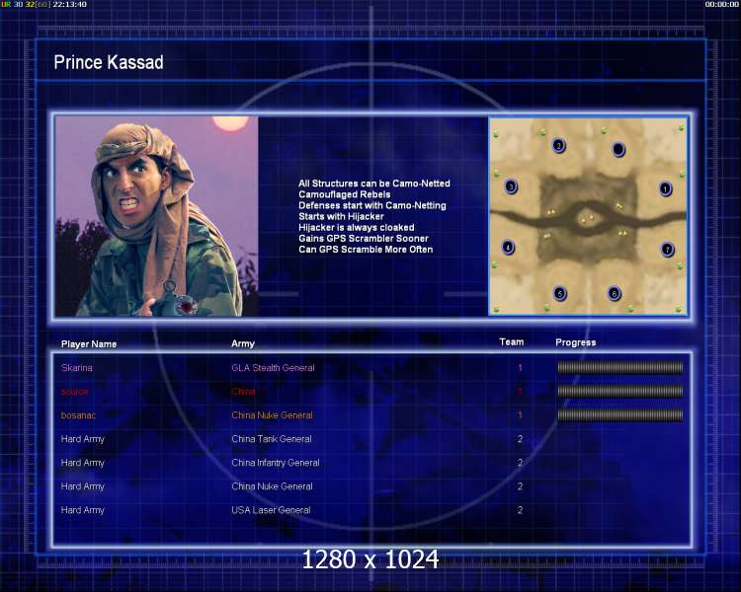Click China Infantry General army entry
The image size is (741, 592).
(x=276, y=463)
